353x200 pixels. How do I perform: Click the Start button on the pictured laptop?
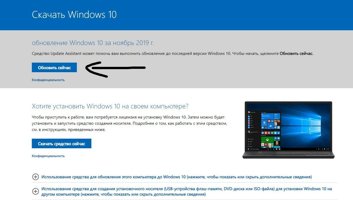248,149
